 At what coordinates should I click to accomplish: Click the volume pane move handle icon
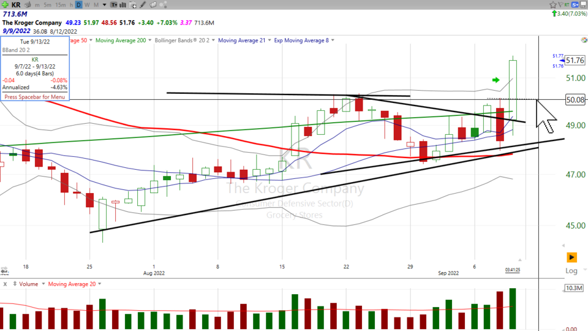pos(15,284)
